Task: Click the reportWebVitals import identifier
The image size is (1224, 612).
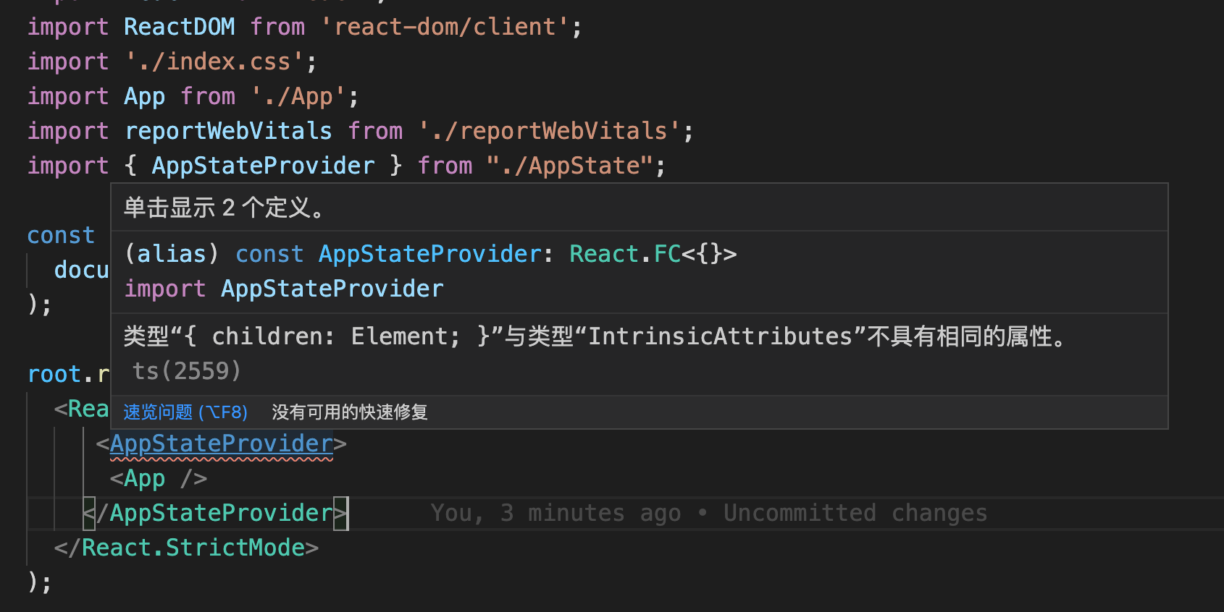Action: pyautogui.click(x=228, y=131)
